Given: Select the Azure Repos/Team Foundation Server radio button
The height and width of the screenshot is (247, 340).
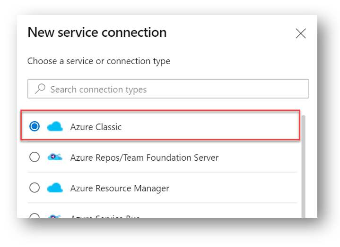Looking at the screenshot, I should click(35, 157).
